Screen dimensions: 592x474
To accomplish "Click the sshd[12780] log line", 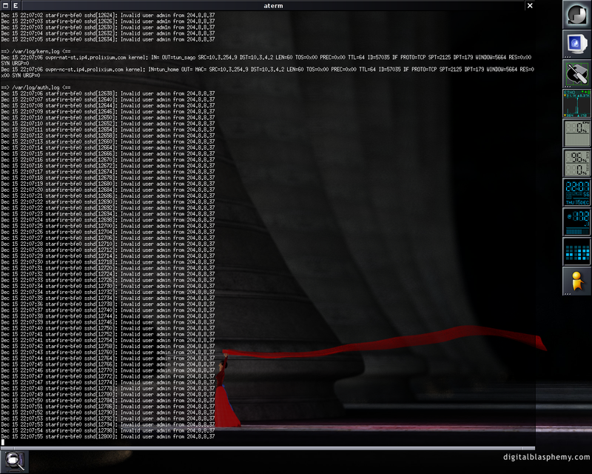I will point(108,394).
